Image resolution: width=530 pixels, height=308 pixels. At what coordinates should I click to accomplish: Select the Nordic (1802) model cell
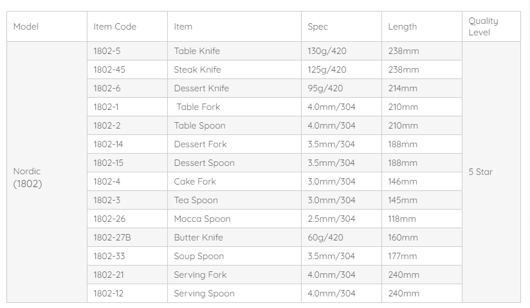coord(28,178)
